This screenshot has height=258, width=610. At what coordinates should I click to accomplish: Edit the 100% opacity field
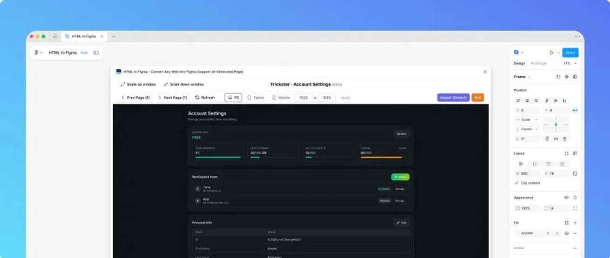[527, 208]
